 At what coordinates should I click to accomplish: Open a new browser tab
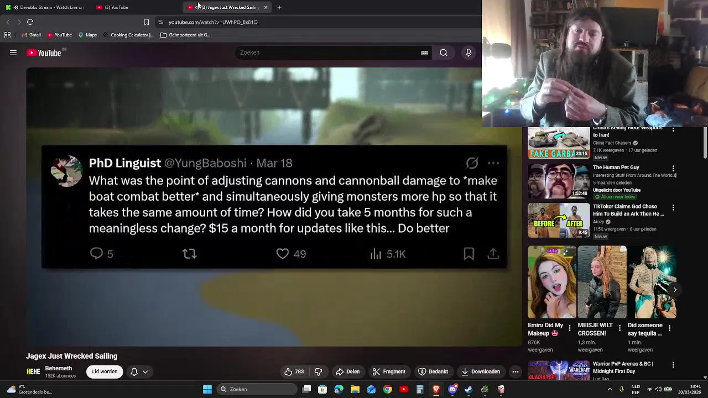point(279,7)
